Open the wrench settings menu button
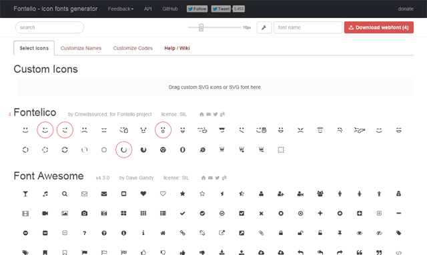 264,27
